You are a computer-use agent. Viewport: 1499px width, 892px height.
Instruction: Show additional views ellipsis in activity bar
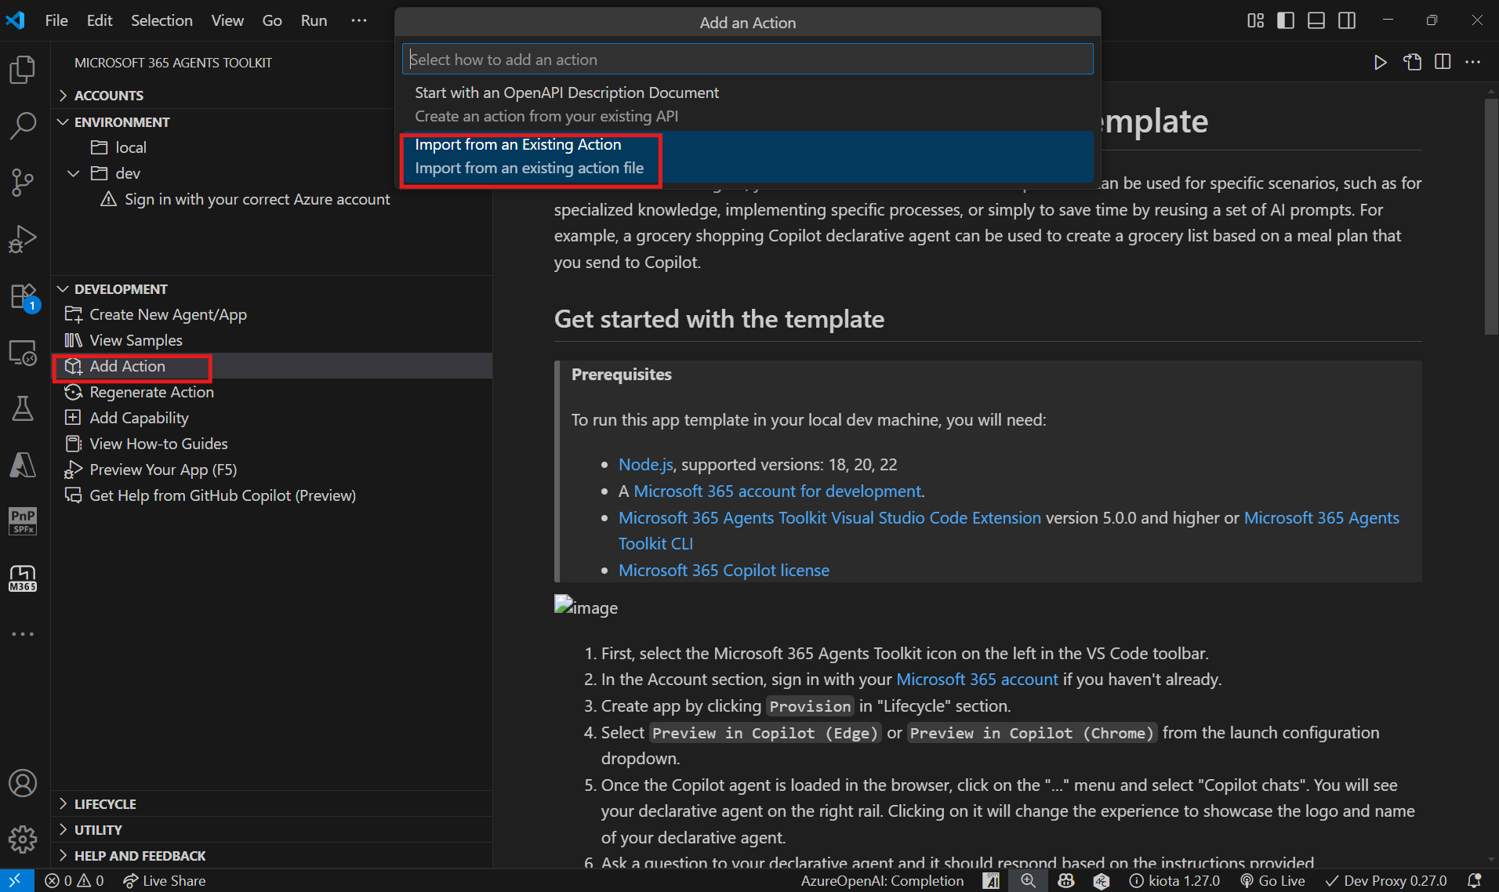[x=23, y=634]
